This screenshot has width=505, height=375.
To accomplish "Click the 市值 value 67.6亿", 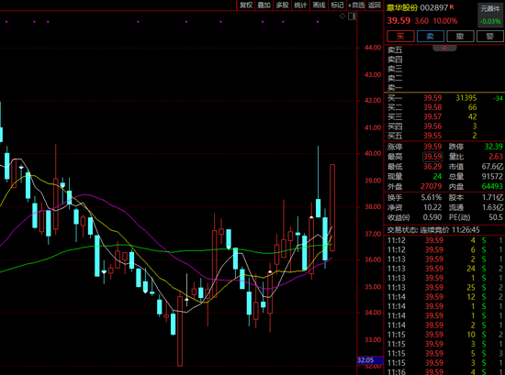I will point(492,167).
